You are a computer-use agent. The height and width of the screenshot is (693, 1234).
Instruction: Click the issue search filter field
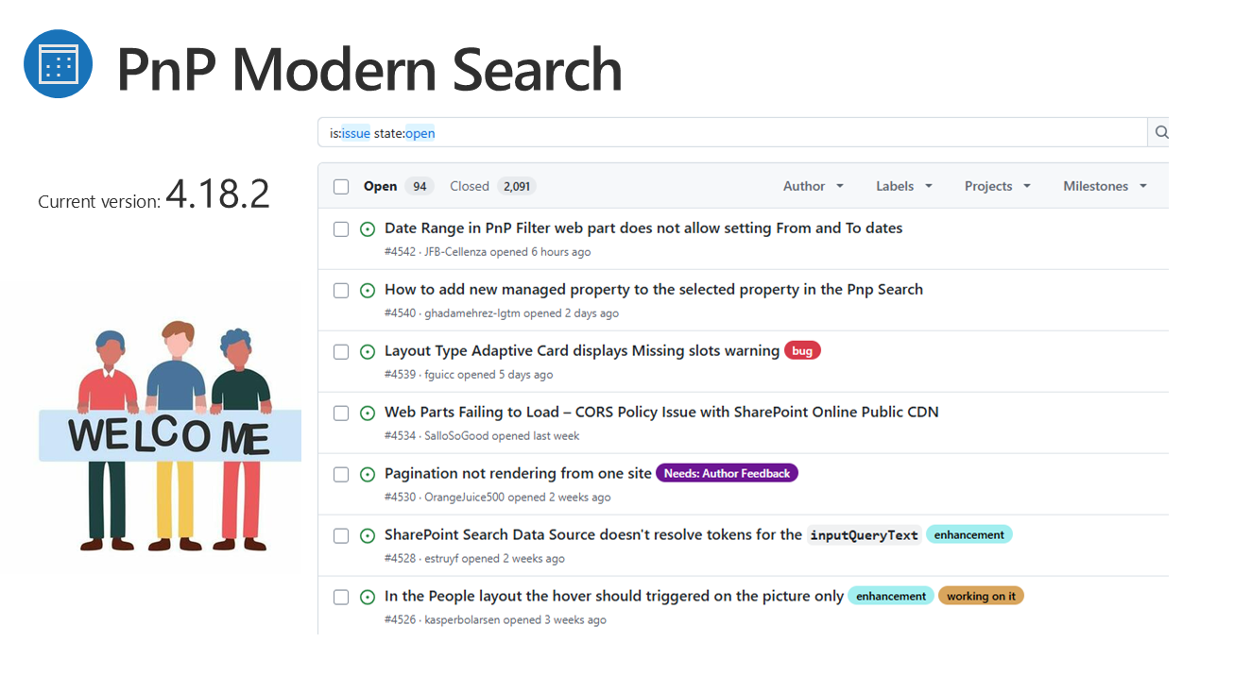pos(732,133)
